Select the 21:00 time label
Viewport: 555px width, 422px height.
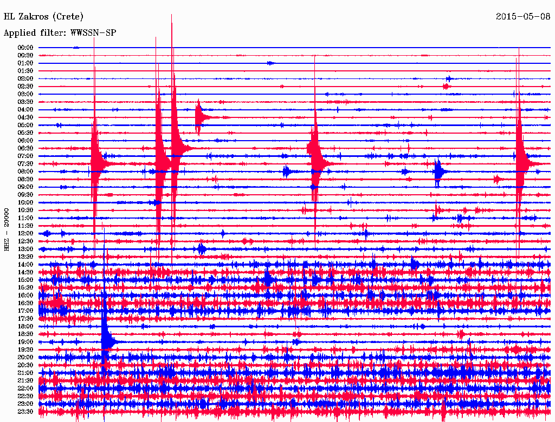25,373
